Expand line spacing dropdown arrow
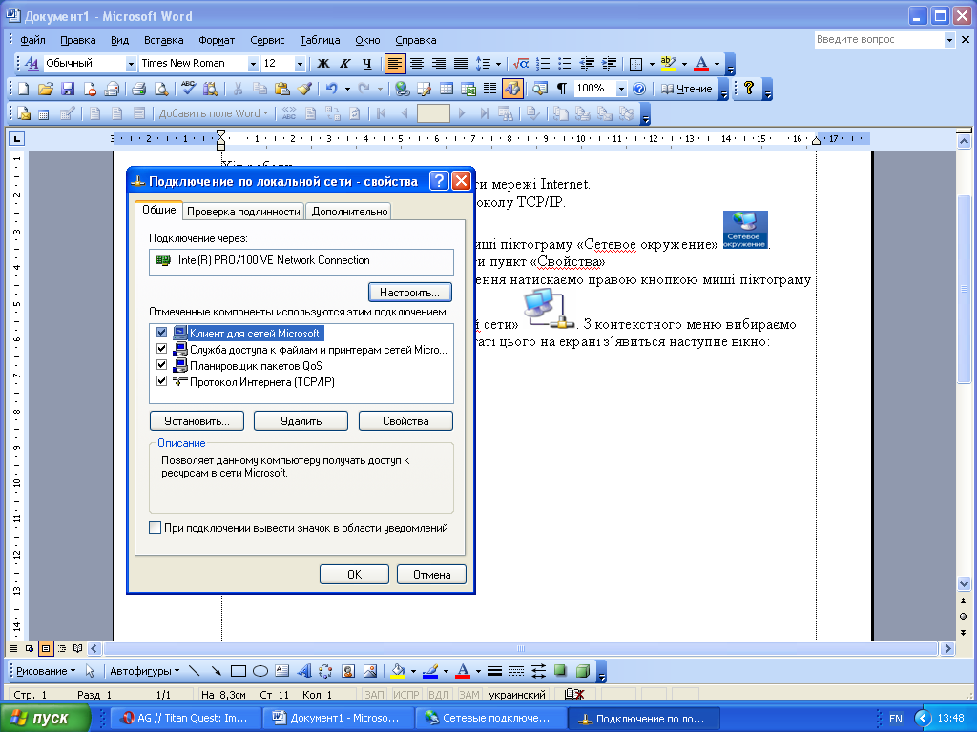Viewport: 977px width, 732px height. pyautogui.click(x=498, y=64)
